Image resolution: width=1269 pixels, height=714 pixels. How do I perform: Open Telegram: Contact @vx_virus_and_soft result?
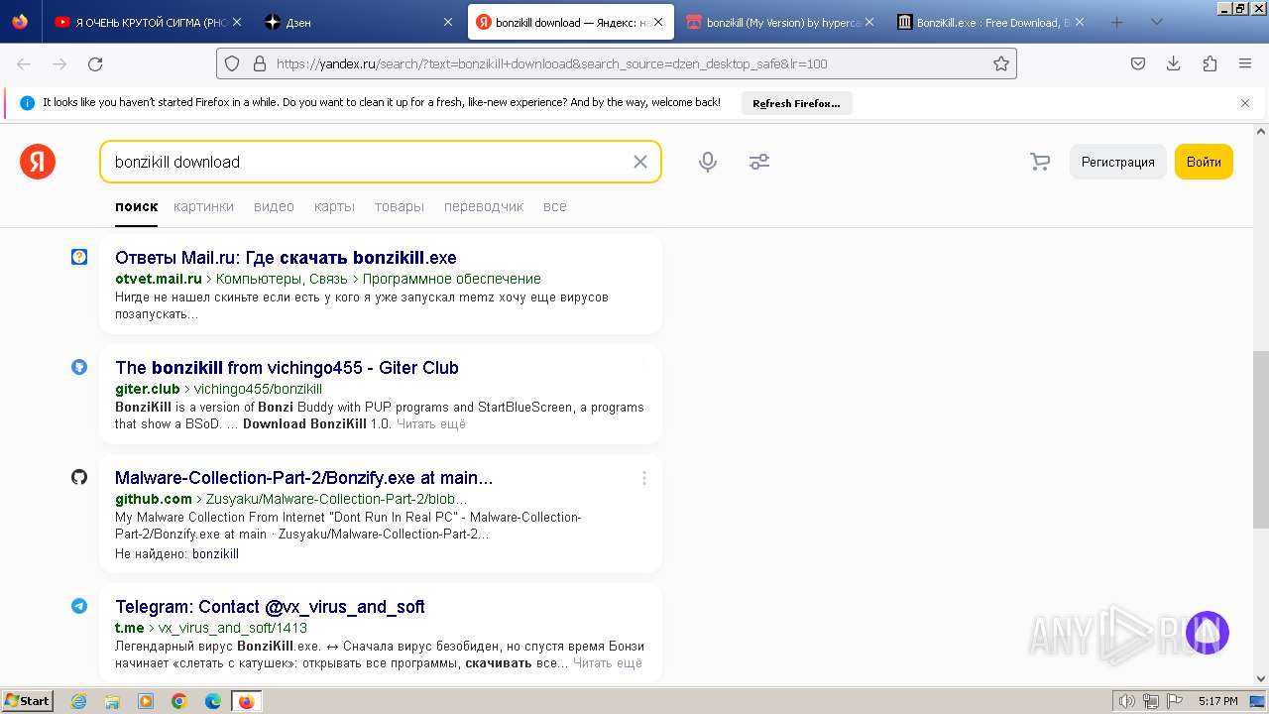pyautogui.click(x=270, y=607)
